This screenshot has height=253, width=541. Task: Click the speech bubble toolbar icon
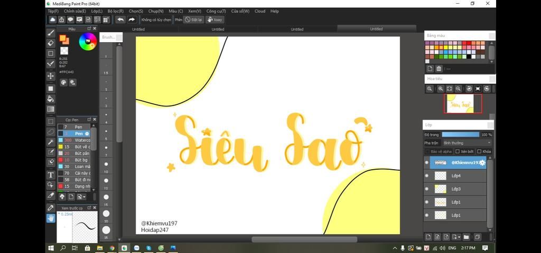click(70, 20)
